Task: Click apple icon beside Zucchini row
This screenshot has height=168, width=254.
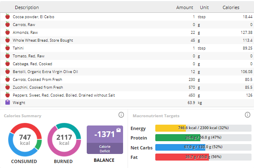Action: [7, 87]
